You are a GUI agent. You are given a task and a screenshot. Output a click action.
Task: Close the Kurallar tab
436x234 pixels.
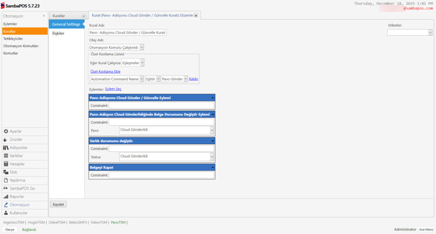coord(83,16)
